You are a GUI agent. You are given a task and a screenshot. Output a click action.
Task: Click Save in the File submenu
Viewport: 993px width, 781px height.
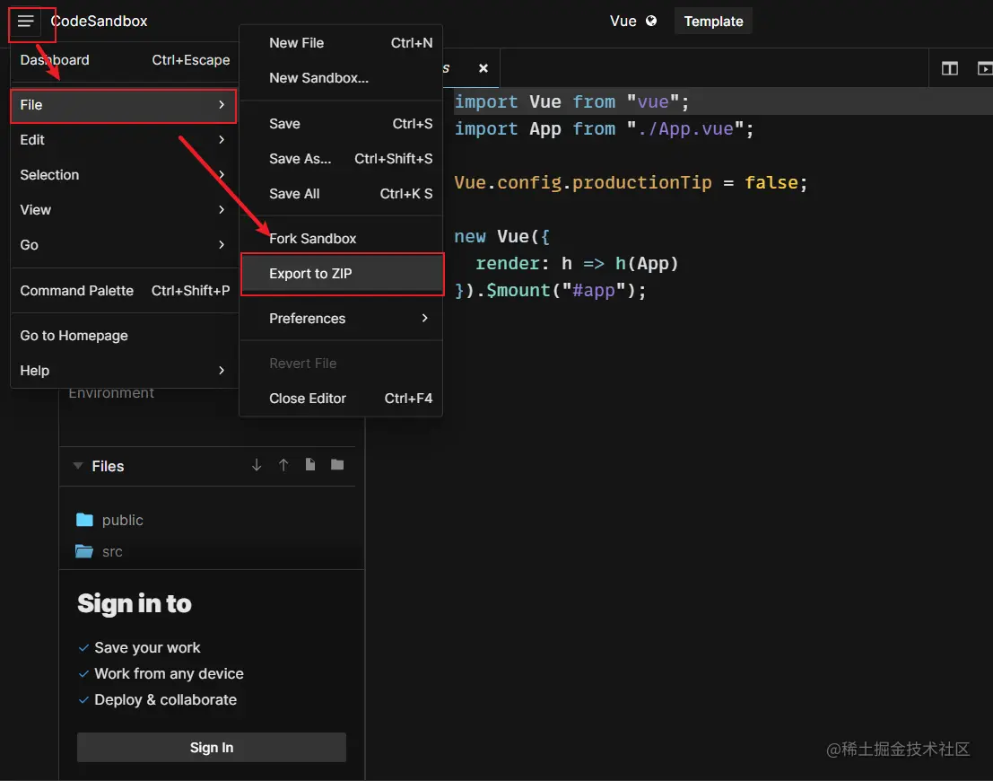pyautogui.click(x=341, y=124)
